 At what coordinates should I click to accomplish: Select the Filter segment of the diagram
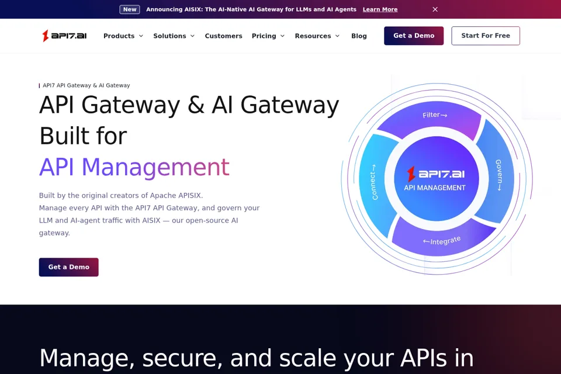point(435,115)
